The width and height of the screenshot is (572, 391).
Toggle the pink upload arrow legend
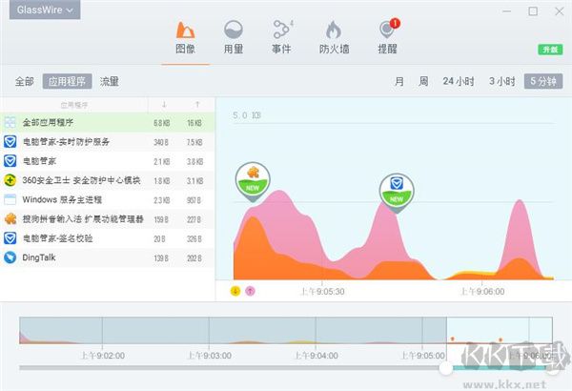click(250, 291)
